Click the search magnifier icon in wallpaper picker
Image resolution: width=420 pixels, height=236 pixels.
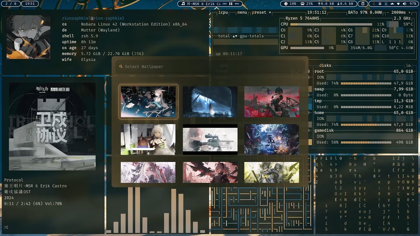[x=121, y=67]
